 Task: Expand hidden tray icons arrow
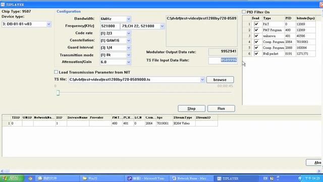click(300, 178)
